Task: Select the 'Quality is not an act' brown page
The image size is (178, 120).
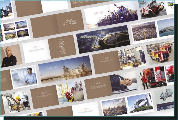Action: coord(70,21)
